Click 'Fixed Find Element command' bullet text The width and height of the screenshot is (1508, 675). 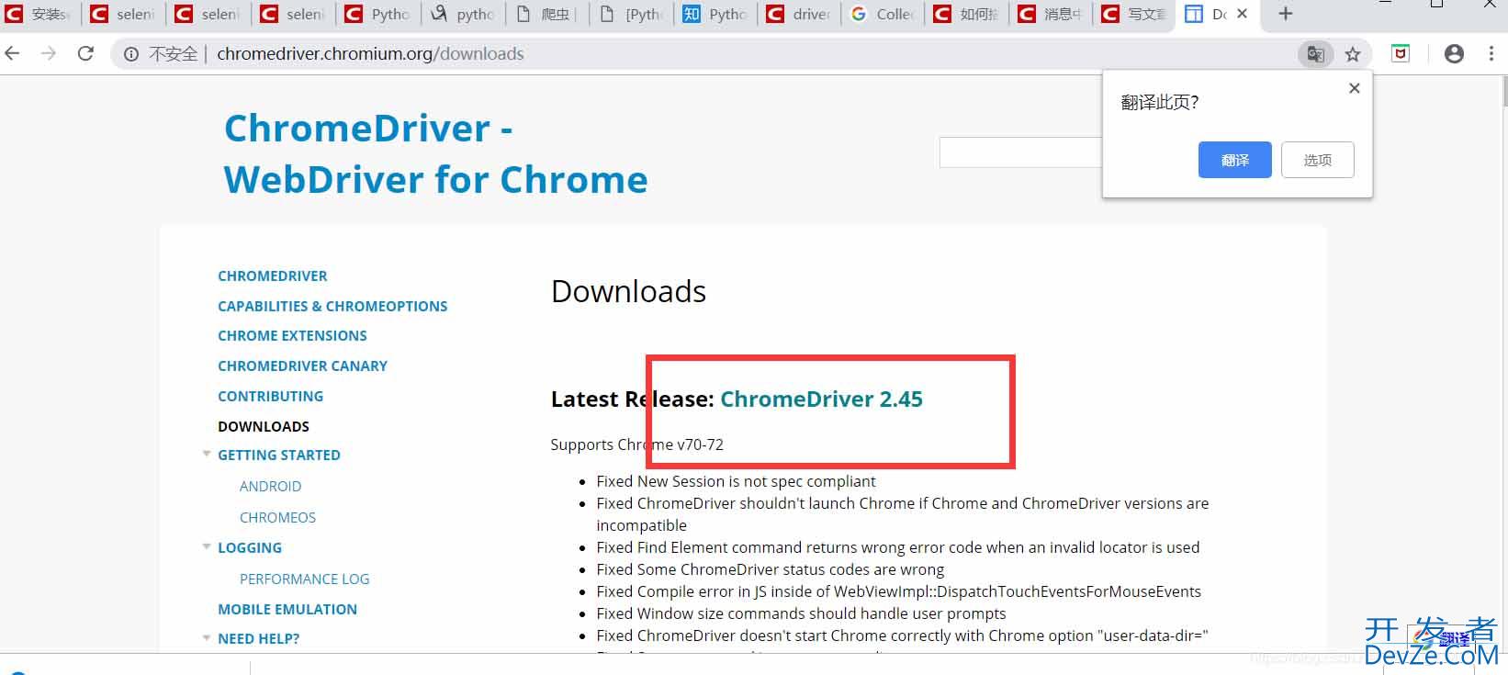click(x=897, y=547)
